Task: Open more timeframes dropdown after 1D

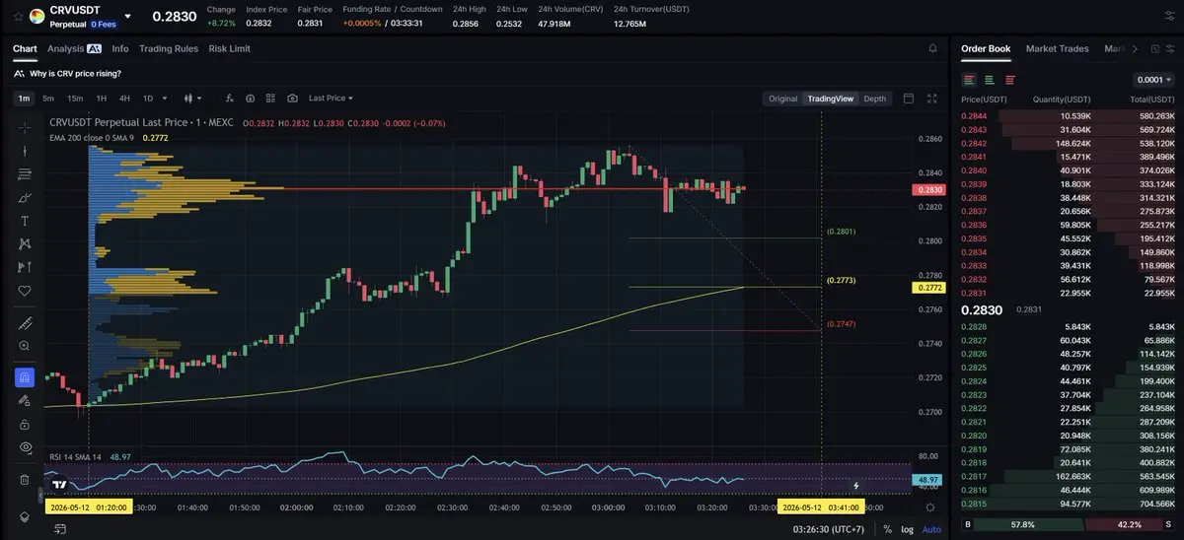Action: [x=164, y=99]
